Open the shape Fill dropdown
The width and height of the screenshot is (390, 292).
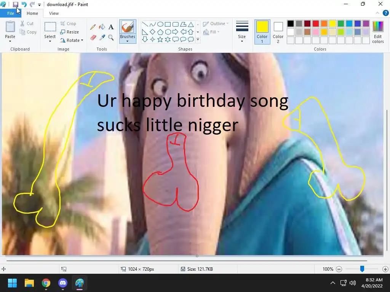point(211,32)
